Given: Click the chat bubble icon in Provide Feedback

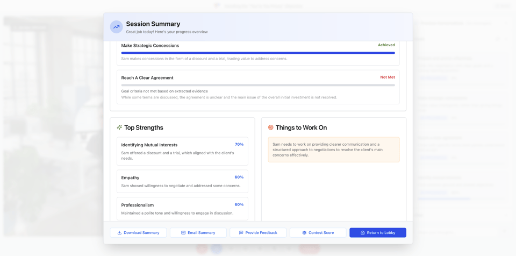Looking at the screenshot, I should click(241, 233).
